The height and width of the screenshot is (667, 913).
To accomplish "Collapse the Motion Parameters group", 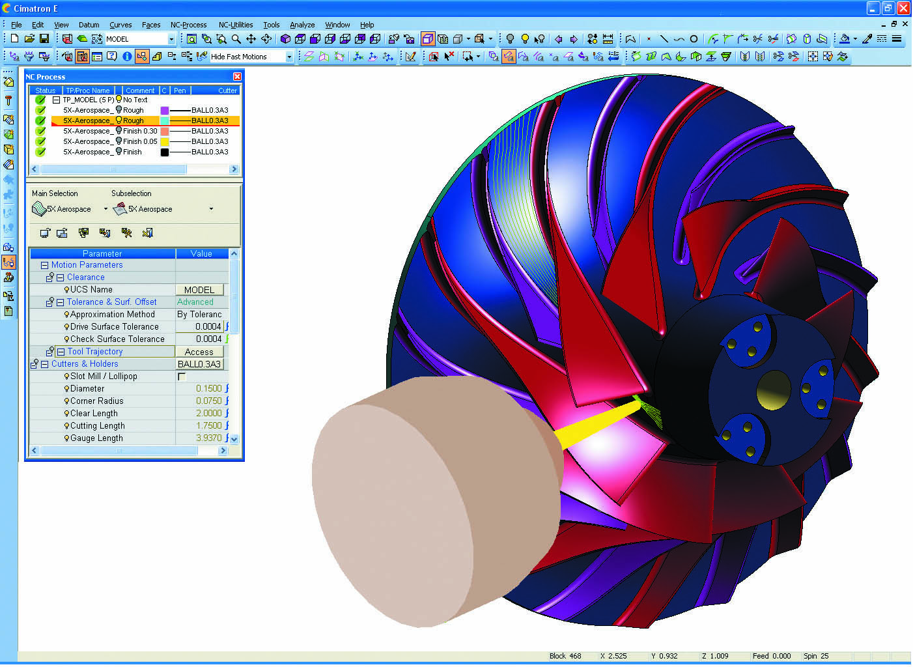I will click(45, 265).
